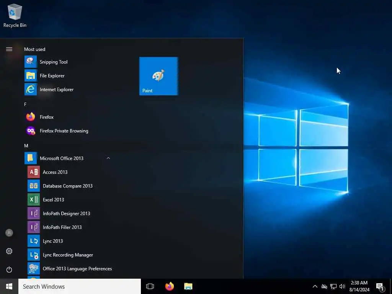Open Office 2013 Language Preferences icon
392x294 pixels.
click(x=34, y=268)
